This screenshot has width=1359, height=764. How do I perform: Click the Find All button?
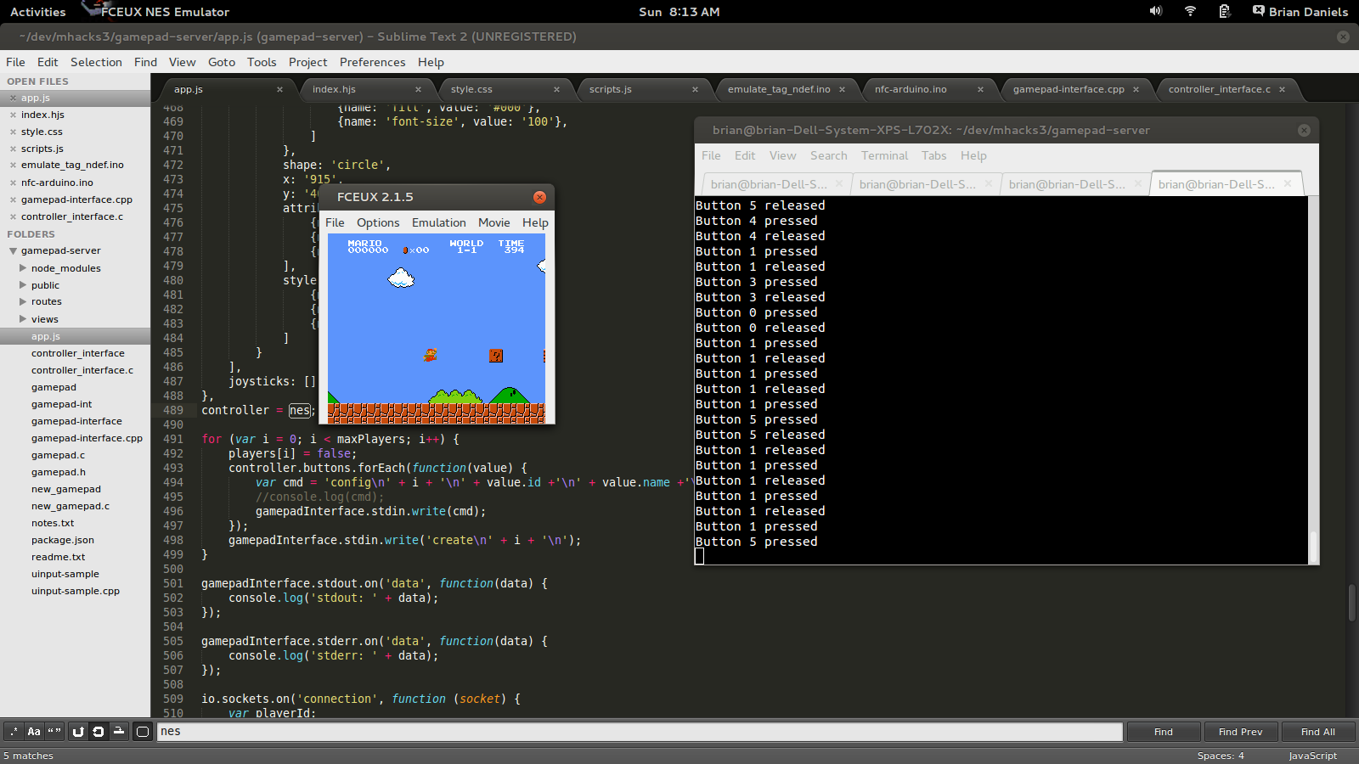click(x=1317, y=732)
